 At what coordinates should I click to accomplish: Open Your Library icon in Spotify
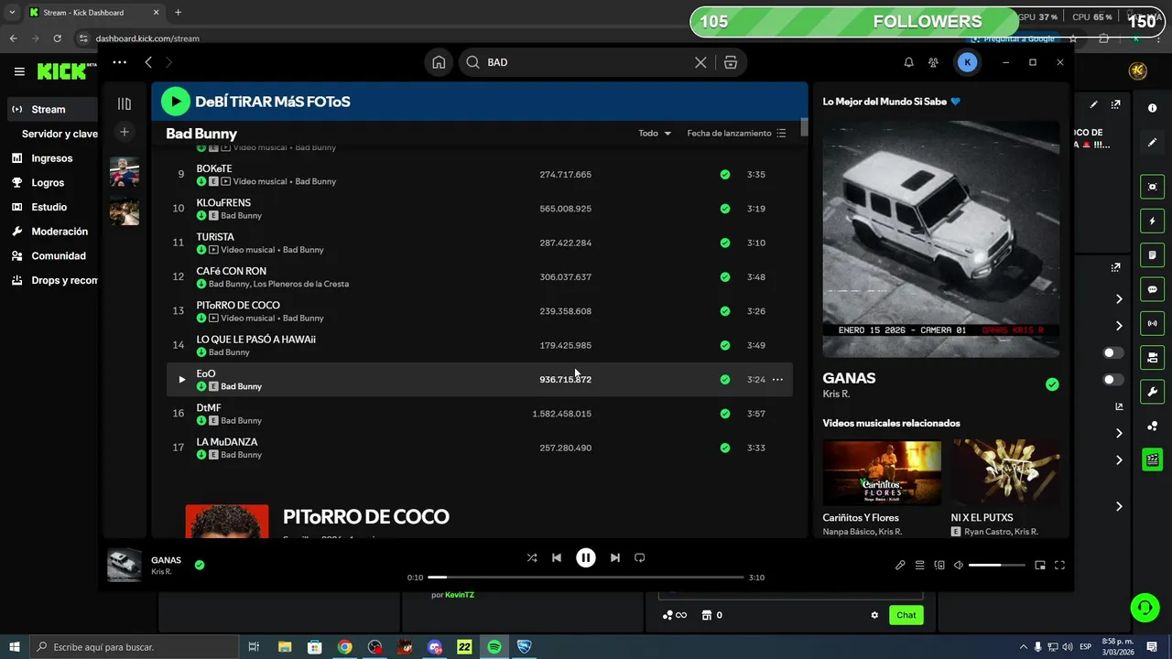pyautogui.click(x=125, y=103)
